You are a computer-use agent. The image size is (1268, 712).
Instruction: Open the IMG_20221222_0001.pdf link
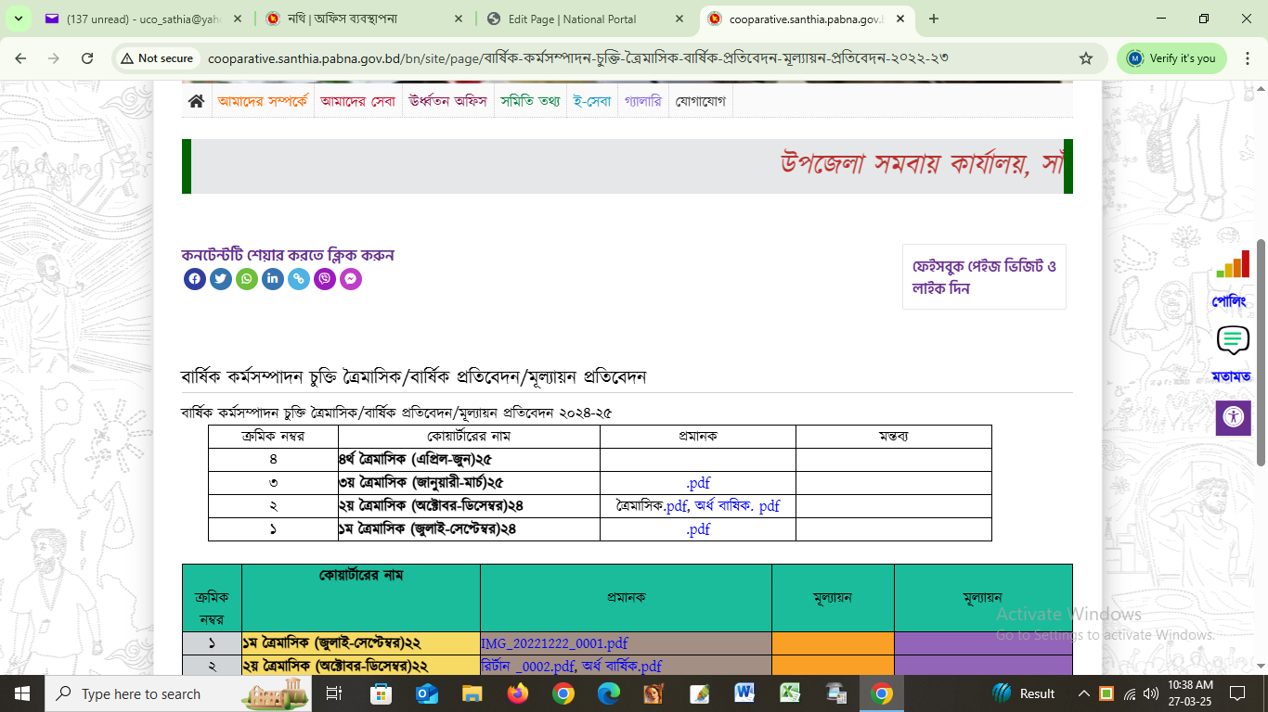pos(554,643)
